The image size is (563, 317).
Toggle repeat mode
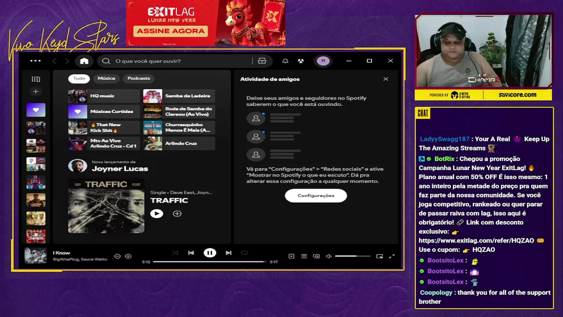click(245, 253)
